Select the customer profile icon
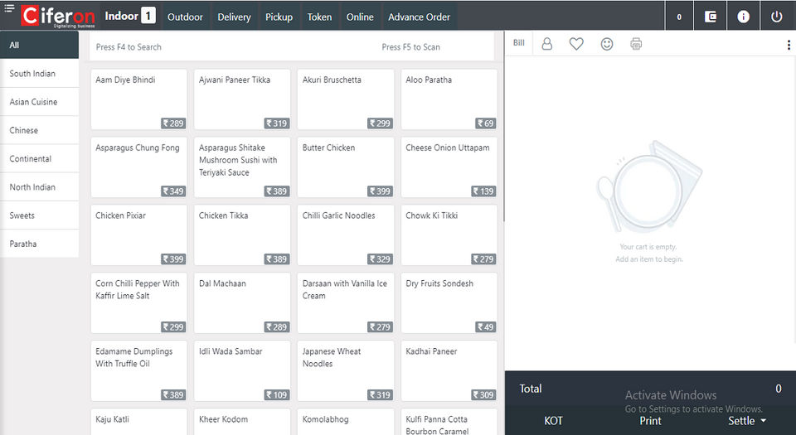Viewport: 796px width, 435px height. 546,44
